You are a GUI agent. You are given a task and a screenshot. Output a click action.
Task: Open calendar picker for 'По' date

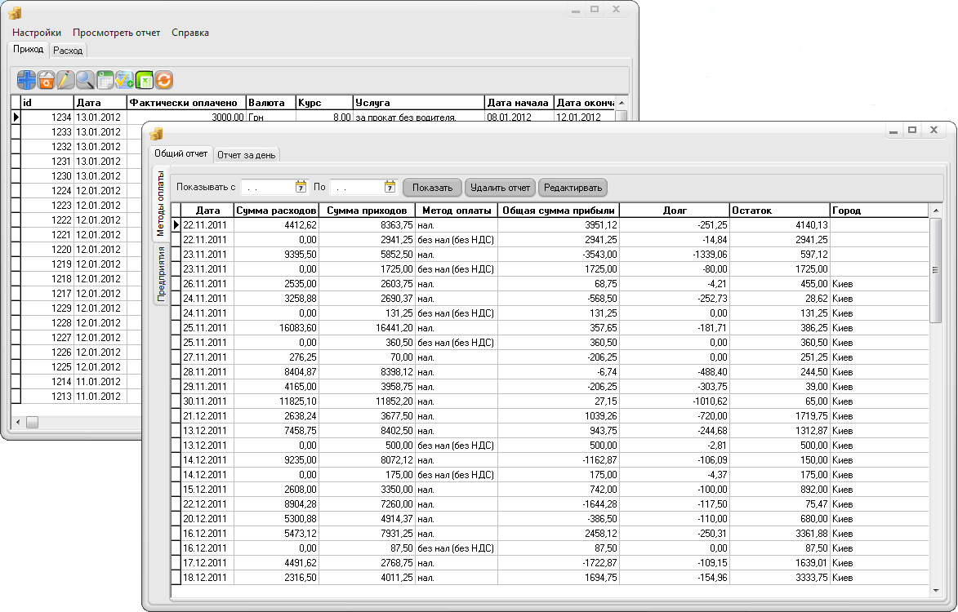tap(390, 187)
